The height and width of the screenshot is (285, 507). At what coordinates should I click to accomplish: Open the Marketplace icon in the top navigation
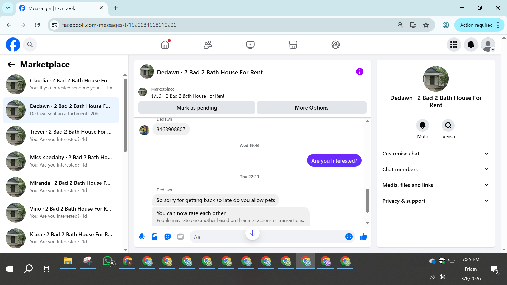click(293, 45)
